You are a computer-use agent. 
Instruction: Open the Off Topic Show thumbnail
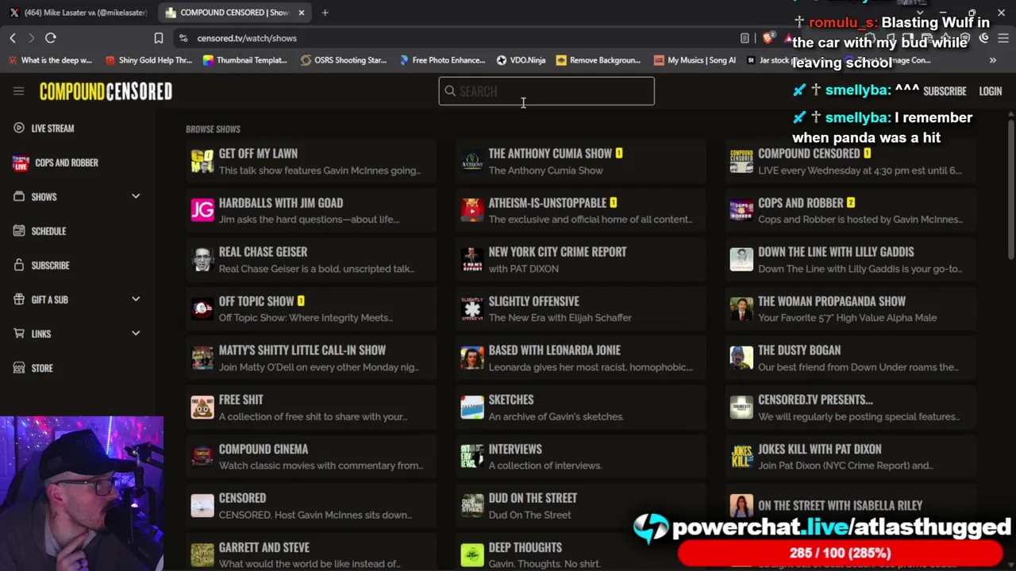(x=202, y=308)
